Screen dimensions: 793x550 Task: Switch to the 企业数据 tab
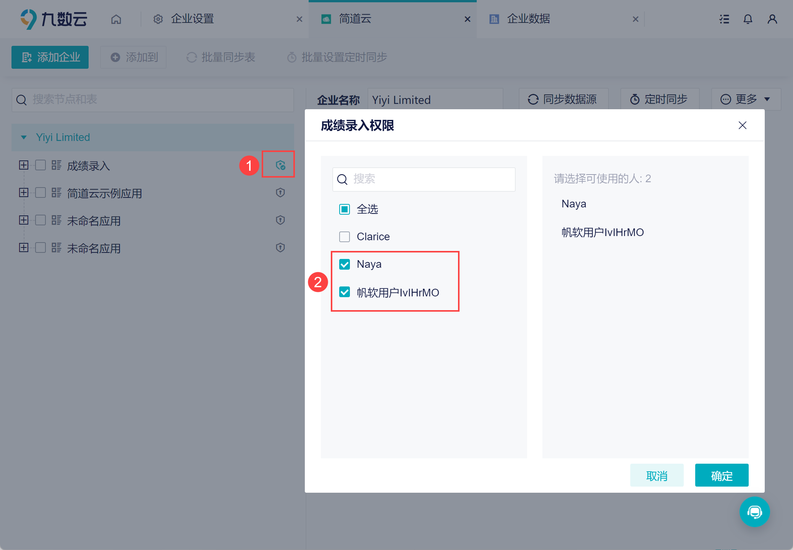529,19
